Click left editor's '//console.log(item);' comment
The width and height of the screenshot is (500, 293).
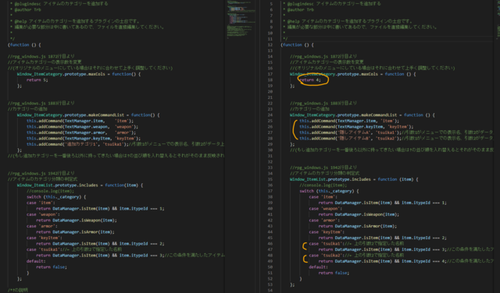point(50,191)
